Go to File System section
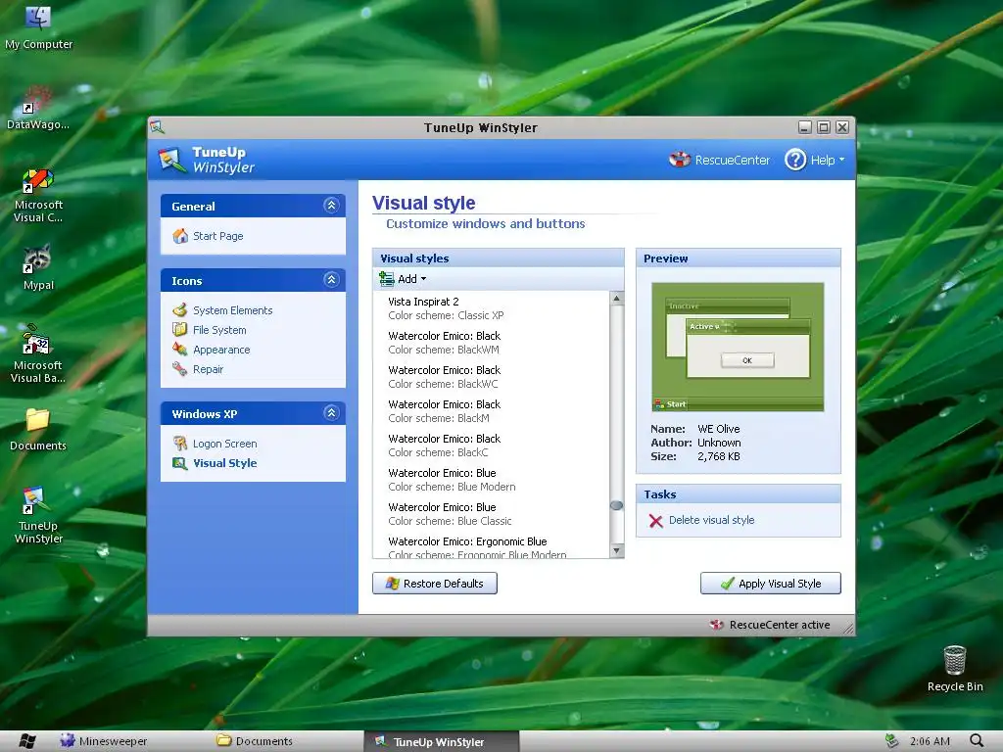Viewport: 1003px width, 752px height. coord(219,330)
